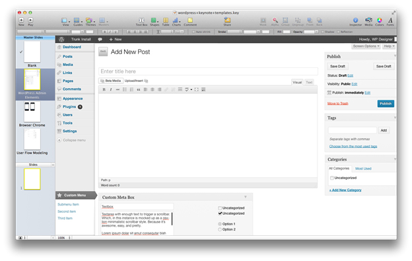The image size is (412, 261).
Task: Click the blockquote icon in editor toolbar
Action: pyautogui.click(x=139, y=90)
